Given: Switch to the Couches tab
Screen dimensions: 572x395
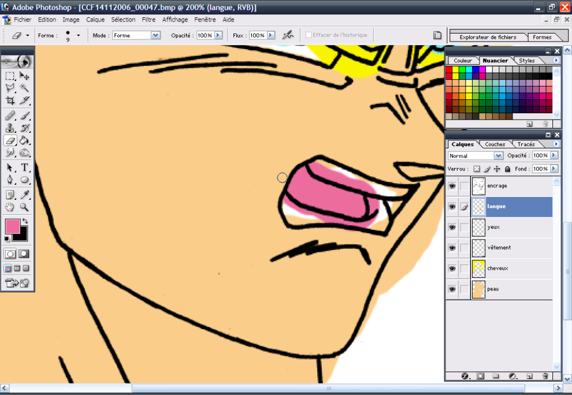Looking at the screenshot, I should (495, 144).
